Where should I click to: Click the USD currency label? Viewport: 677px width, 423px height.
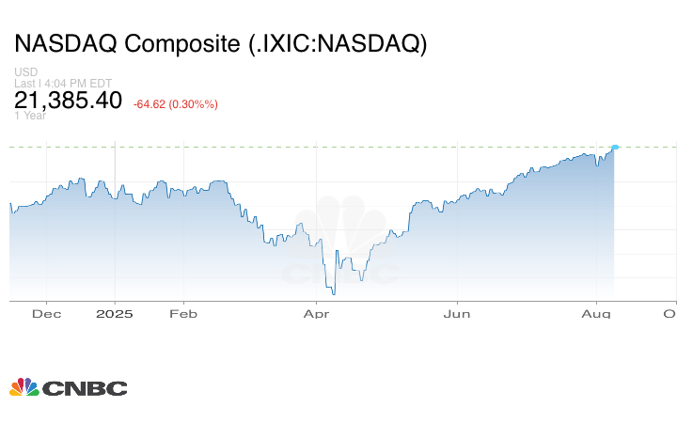[x=24, y=72]
